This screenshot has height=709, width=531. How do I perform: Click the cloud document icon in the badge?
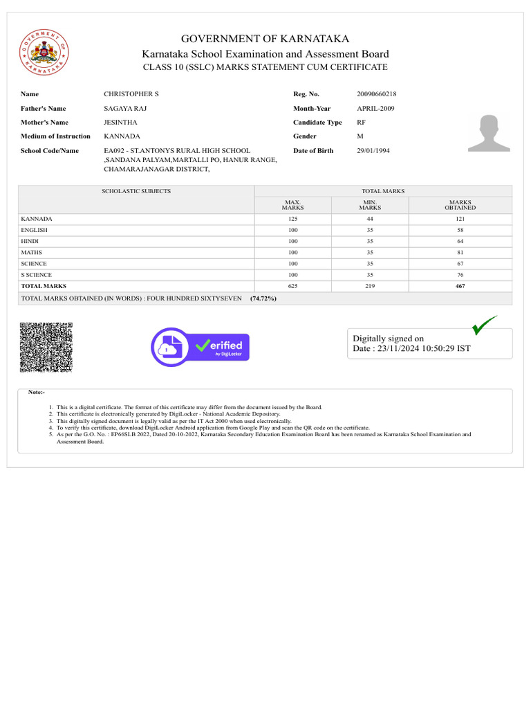170,348
